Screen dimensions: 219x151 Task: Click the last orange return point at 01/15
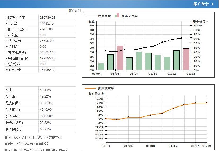pyautogui.click(x=207, y=103)
